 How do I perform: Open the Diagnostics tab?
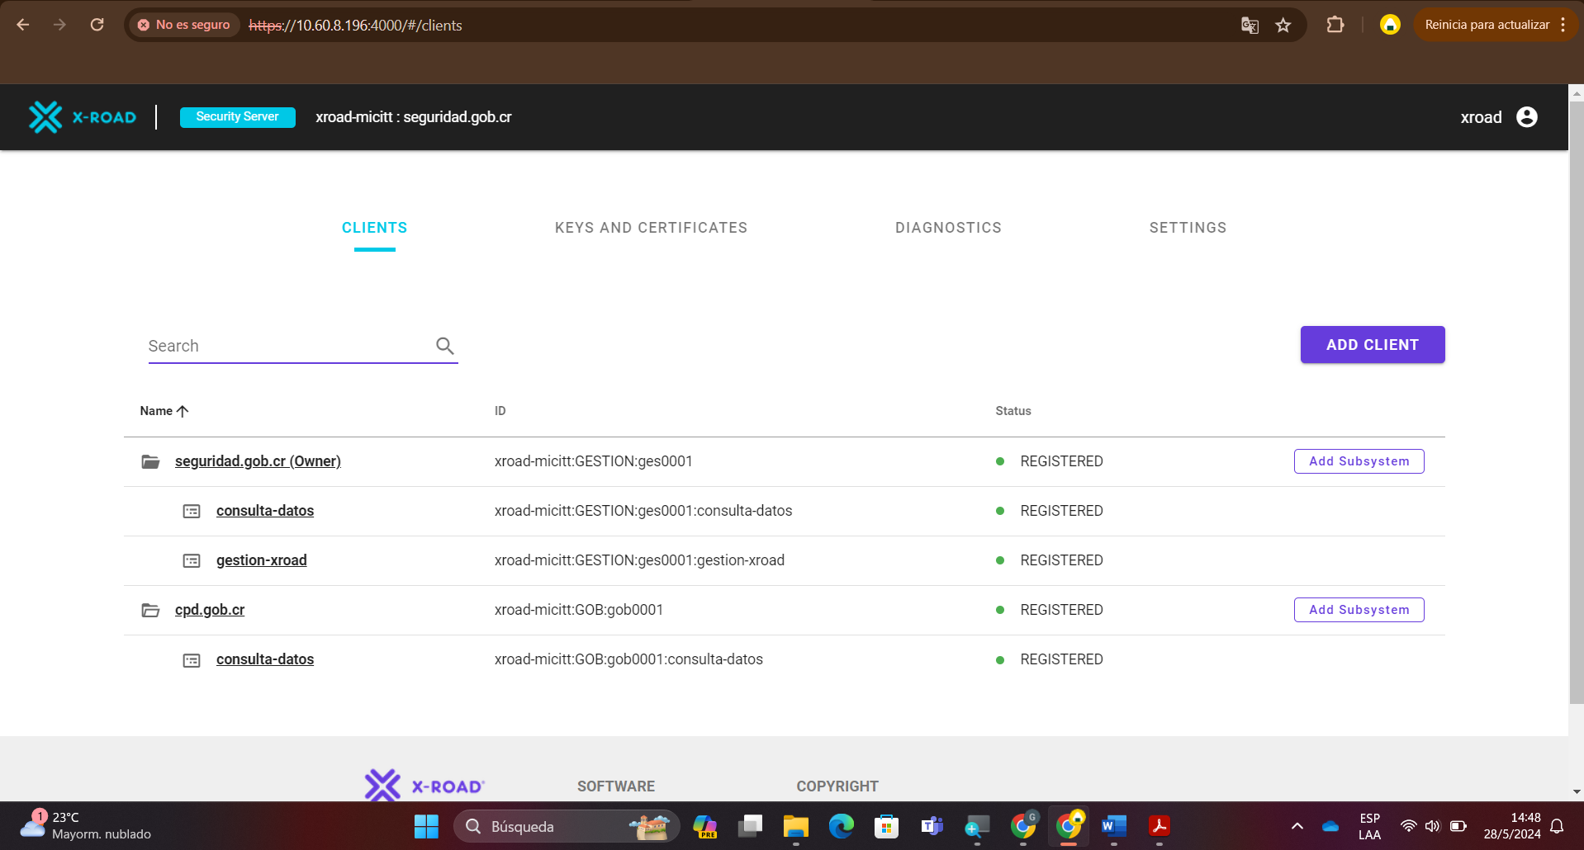pos(948,228)
